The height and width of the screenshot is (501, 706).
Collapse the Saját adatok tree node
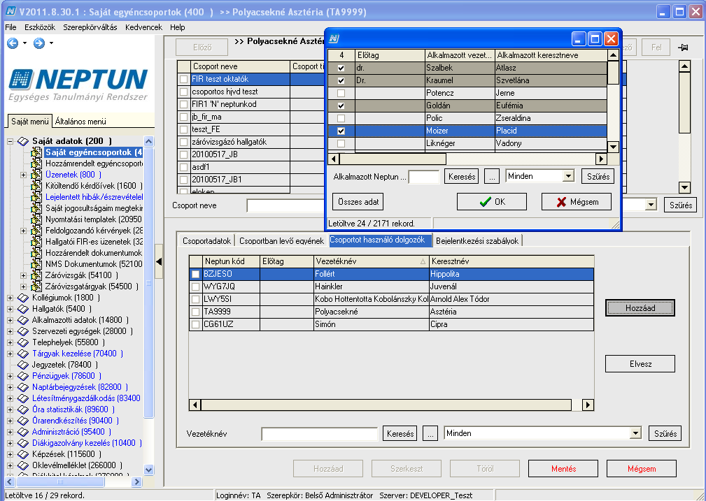point(10,141)
